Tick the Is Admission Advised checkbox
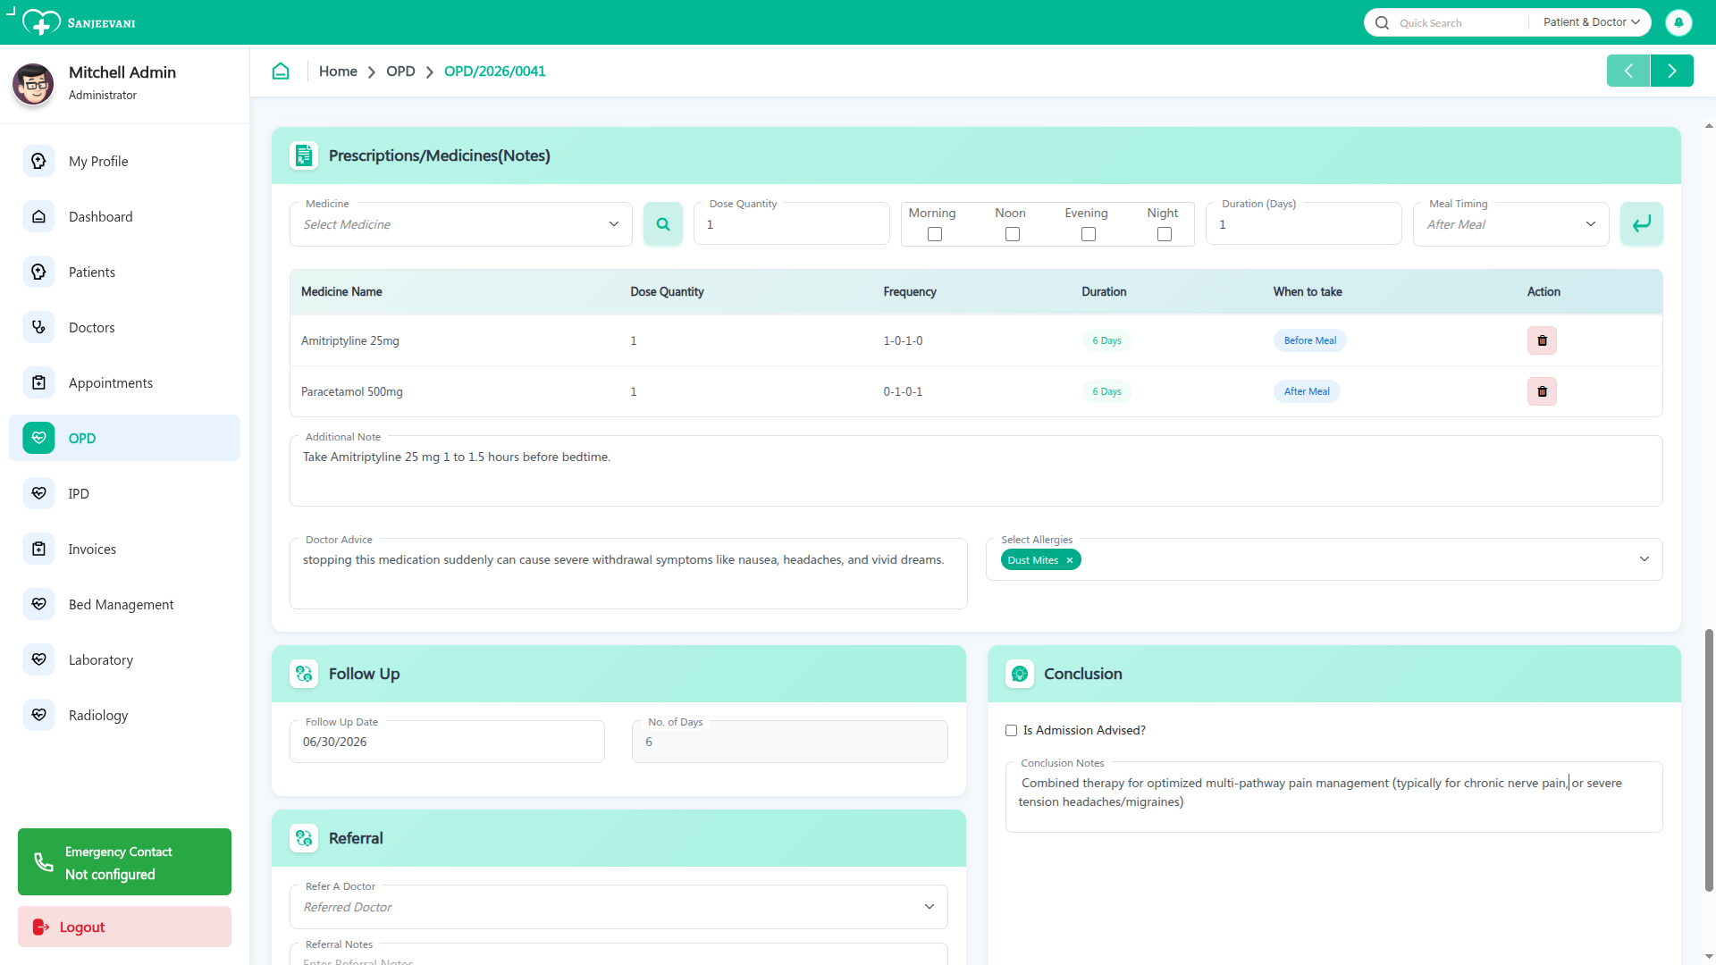Viewport: 1716px width, 965px height. [1011, 731]
